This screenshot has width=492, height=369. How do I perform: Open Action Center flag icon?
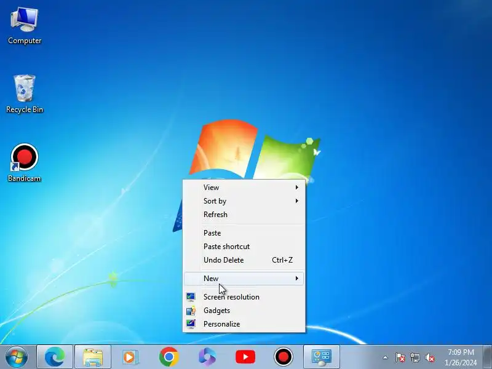[x=400, y=357]
